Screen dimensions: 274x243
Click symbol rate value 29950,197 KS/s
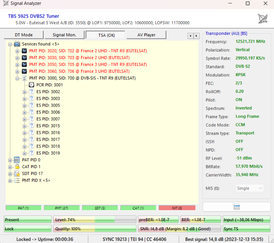tap(250, 58)
